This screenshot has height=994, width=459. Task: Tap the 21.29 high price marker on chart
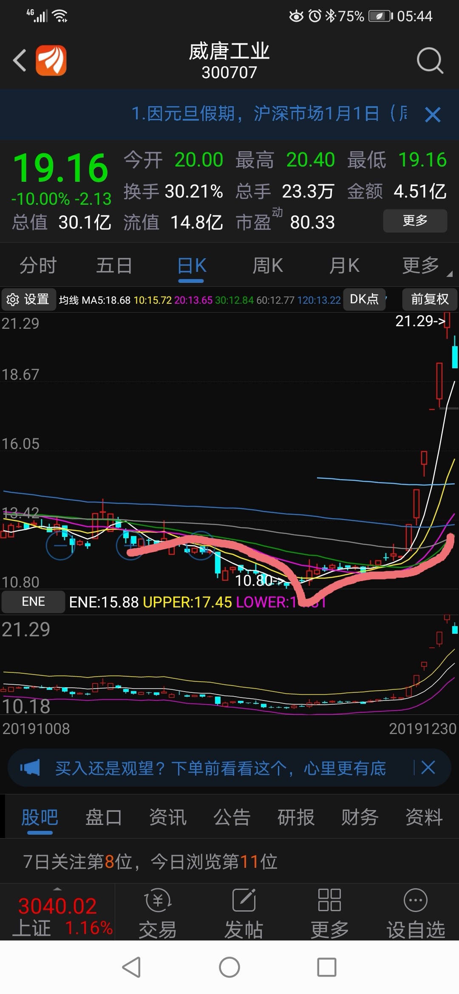click(420, 321)
